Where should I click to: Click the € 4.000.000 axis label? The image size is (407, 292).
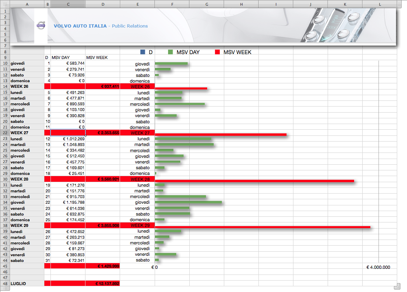pyautogui.click(x=378, y=267)
